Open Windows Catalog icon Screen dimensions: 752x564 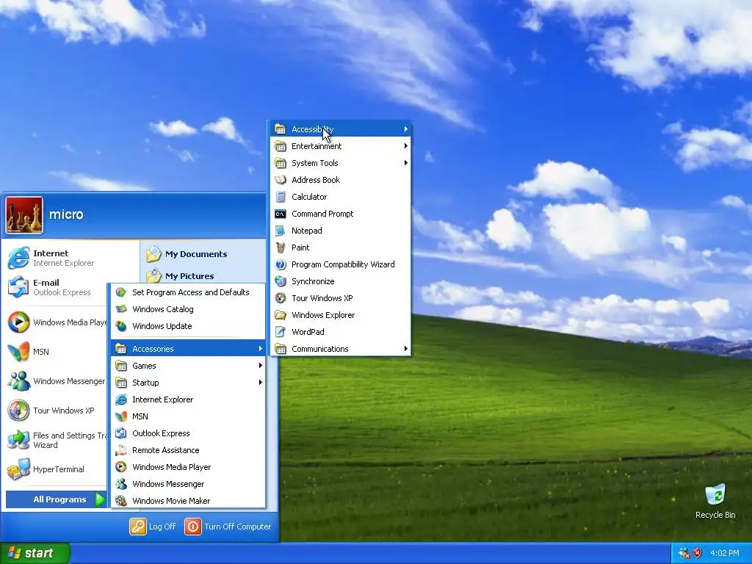click(x=121, y=309)
